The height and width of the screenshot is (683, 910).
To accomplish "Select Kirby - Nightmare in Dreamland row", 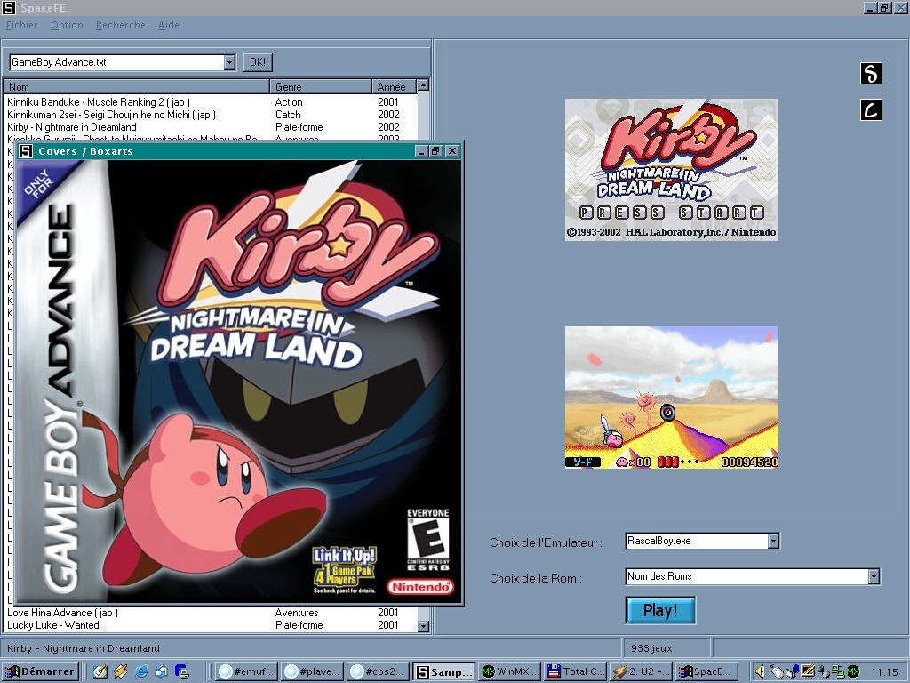I will 211,127.
